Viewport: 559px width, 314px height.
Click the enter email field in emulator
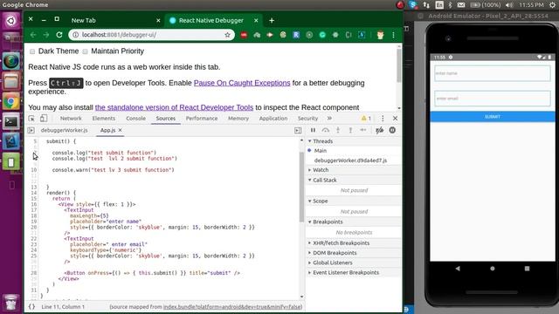(493, 99)
